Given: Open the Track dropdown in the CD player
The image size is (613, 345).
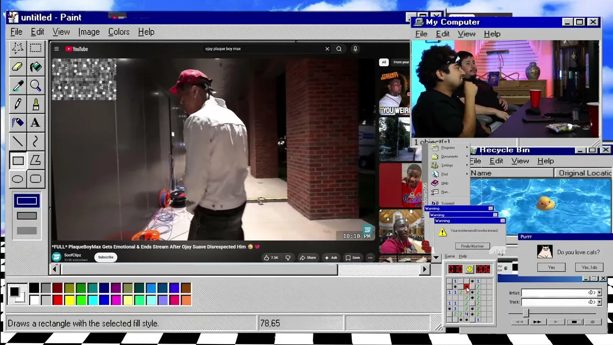Looking at the screenshot, I should pyautogui.click(x=599, y=302).
